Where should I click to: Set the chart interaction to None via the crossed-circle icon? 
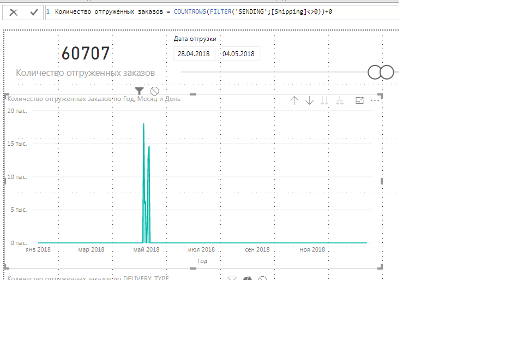154,91
